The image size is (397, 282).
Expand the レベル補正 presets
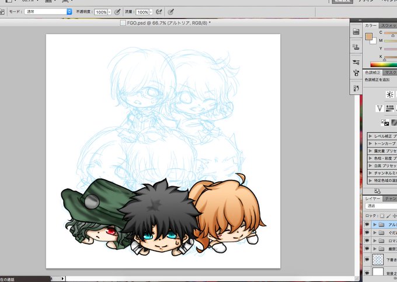pyautogui.click(x=370, y=136)
